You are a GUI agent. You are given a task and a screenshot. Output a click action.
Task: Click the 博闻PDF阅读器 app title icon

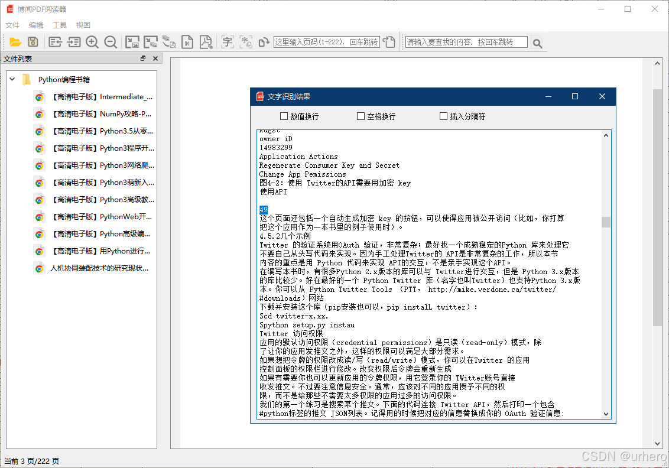(10, 9)
